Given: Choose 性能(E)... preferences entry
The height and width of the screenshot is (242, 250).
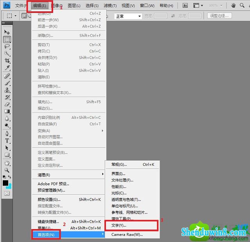Looking at the screenshot, I should [132, 186].
